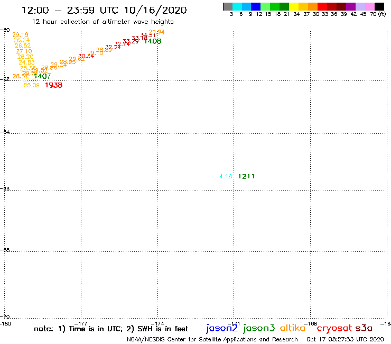Viewport: 391px width, 344px height.
Task: Click the 26.20 wave height value
Action: point(25,57)
